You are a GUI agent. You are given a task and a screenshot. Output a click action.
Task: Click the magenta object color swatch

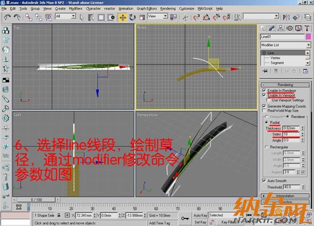[x=308, y=37]
